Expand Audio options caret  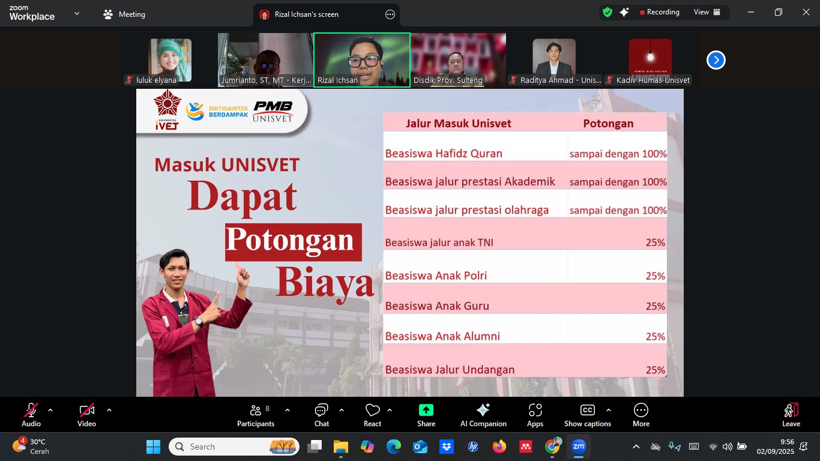[x=50, y=410]
